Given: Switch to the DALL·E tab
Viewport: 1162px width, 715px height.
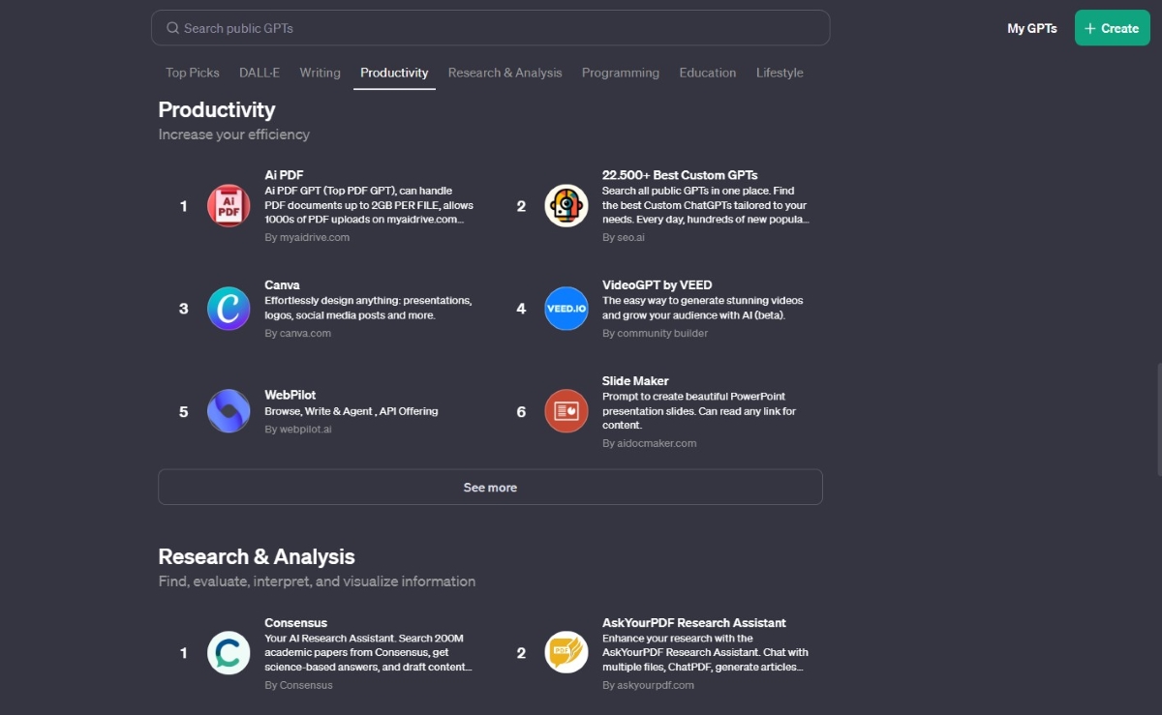Looking at the screenshot, I should pos(260,73).
